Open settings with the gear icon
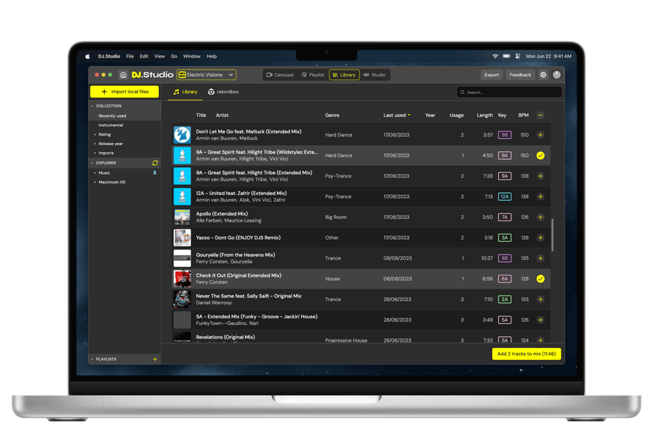 543,75
